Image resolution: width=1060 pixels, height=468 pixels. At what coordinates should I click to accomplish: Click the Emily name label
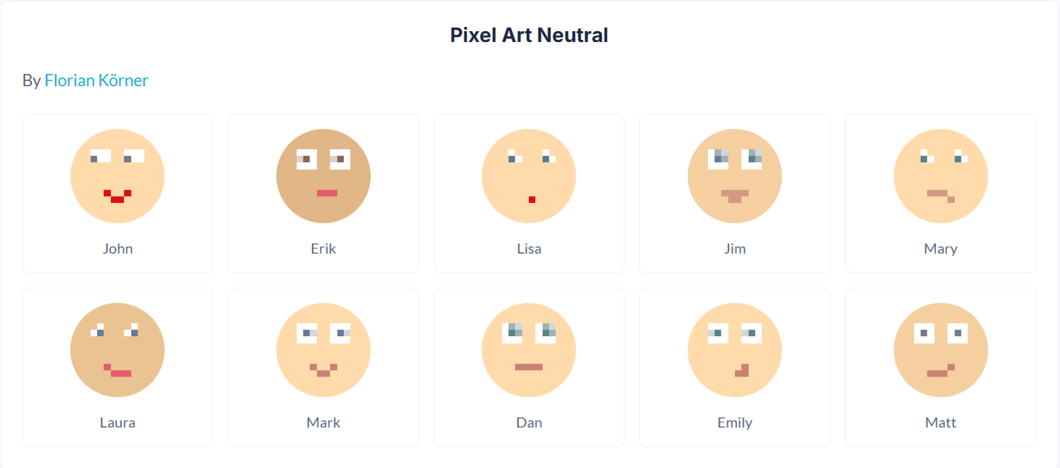point(735,423)
